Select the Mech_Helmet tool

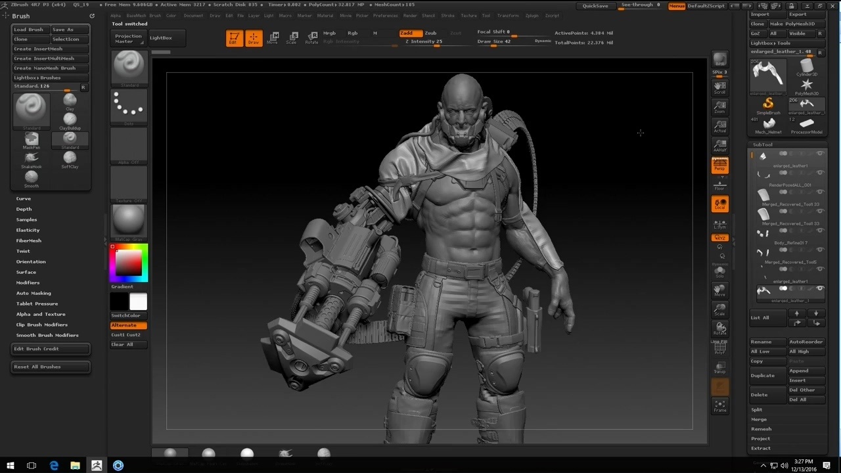[x=768, y=124]
